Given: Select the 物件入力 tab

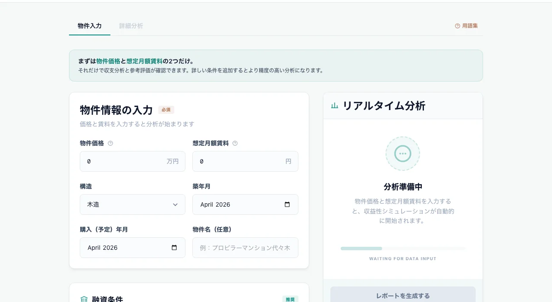Looking at the screenshot, I should (x=90, y=26).
